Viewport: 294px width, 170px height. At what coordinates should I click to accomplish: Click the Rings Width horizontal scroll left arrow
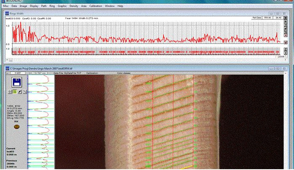click(7, 60)
